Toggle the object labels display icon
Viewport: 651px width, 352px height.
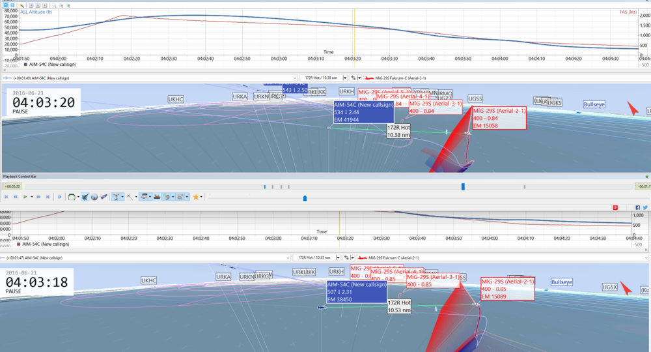(180, 197)
